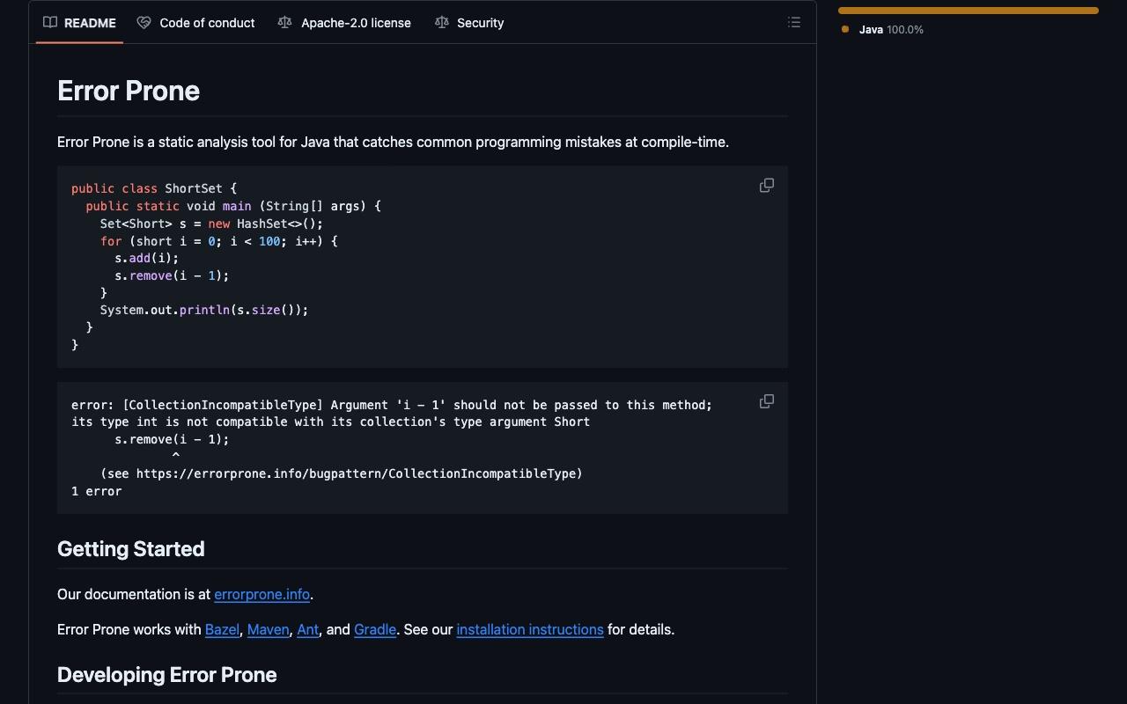The height and width of the screenshot is (704, 1127).
Task: Open the README tab
Action: tap(79, 23)
